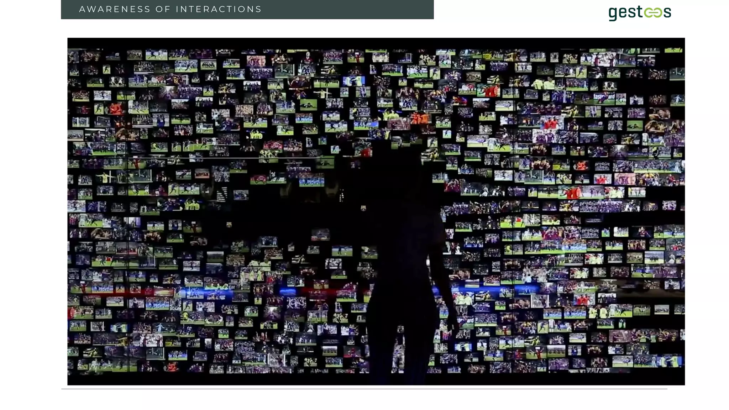729x410 pixels.
Task: Select the orange-tinted thumbnail above the silhouette's head
Action: (x=420, y=118)
